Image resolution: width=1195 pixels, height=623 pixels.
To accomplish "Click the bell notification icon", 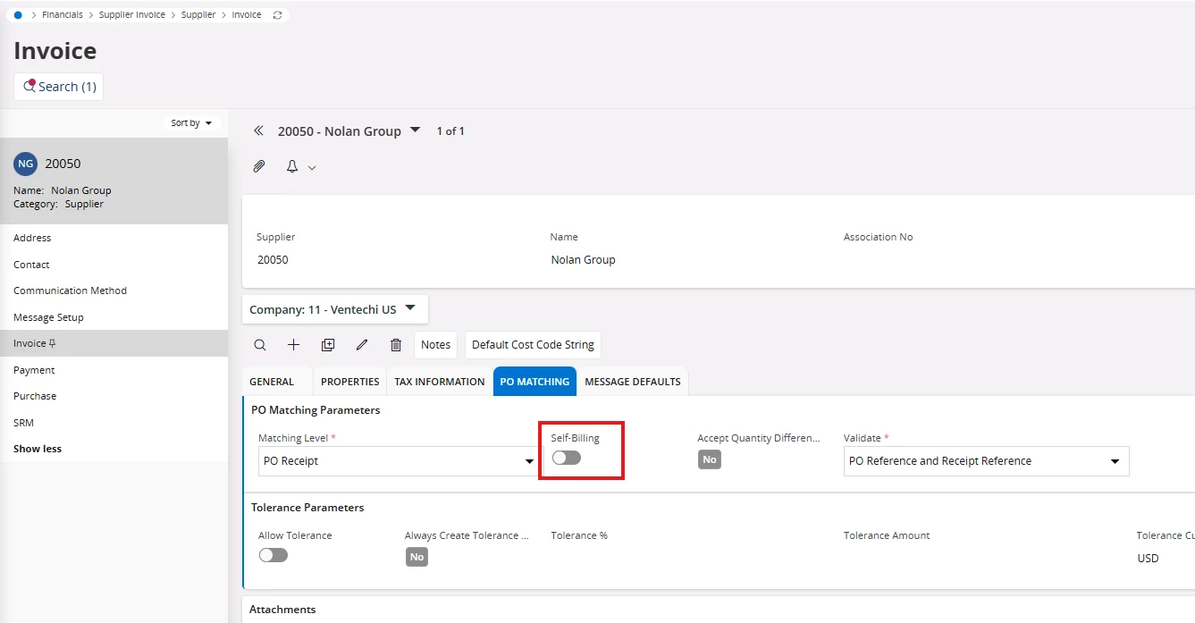I will (x=291, y=166).
